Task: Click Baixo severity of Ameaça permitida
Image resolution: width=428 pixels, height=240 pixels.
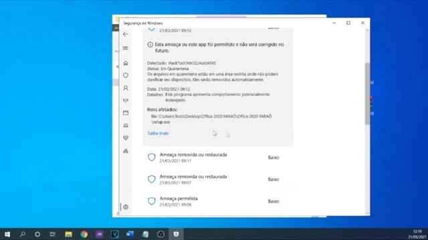Action: [x=274, y=201]
